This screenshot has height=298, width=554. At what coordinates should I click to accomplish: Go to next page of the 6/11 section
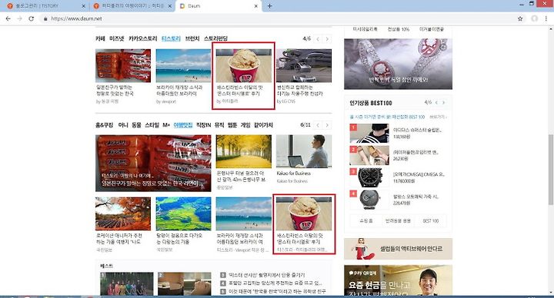tap(327, 125)
